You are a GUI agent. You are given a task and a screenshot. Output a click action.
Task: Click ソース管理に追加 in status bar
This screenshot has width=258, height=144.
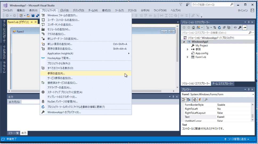coord(237,139)
